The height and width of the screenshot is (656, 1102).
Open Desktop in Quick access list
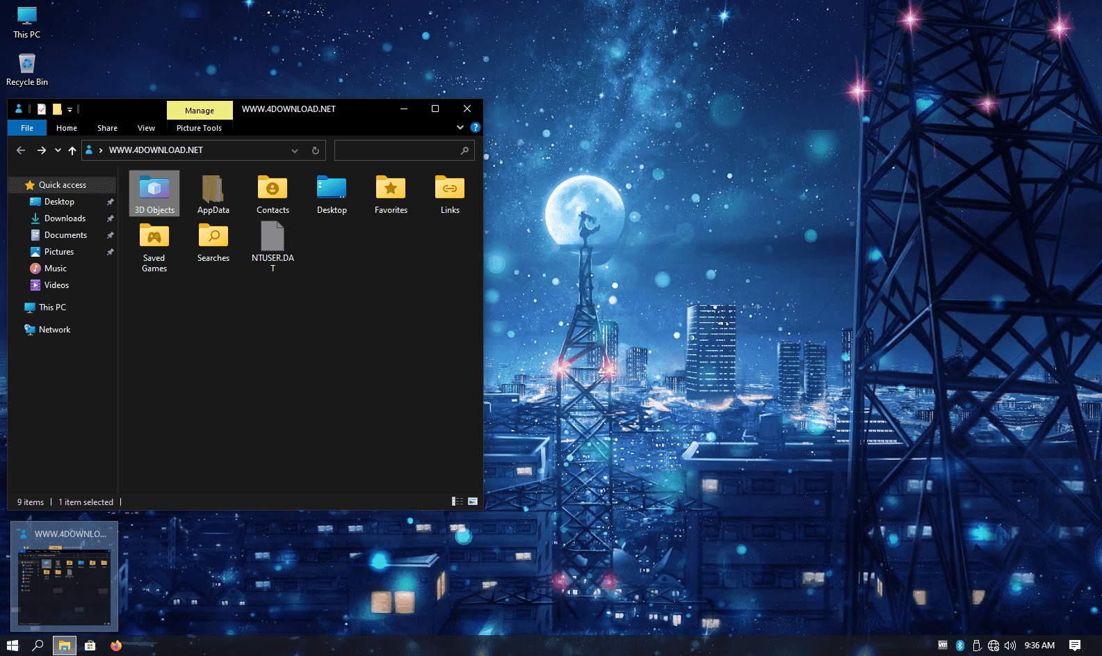coord(59,202)
